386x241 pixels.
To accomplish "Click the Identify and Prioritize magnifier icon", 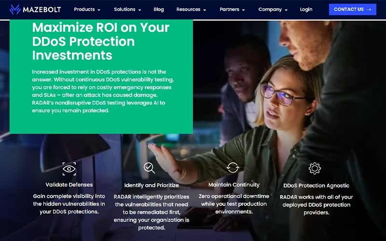I will pyautogui.click(x=150, y=168).
